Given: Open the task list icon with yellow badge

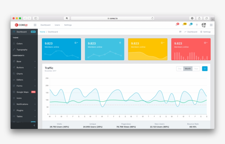Looking at the screenshot, I should coord(183,25).
